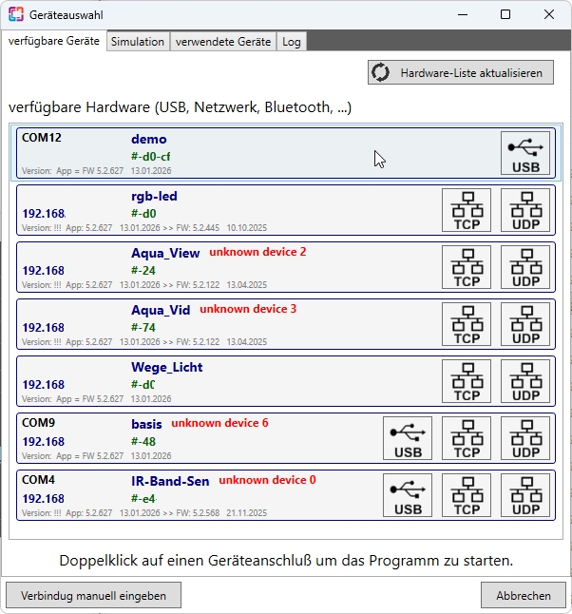Screen dimensions: 572x614
Task: Select the Aqua_View device name
Action: 165,253
